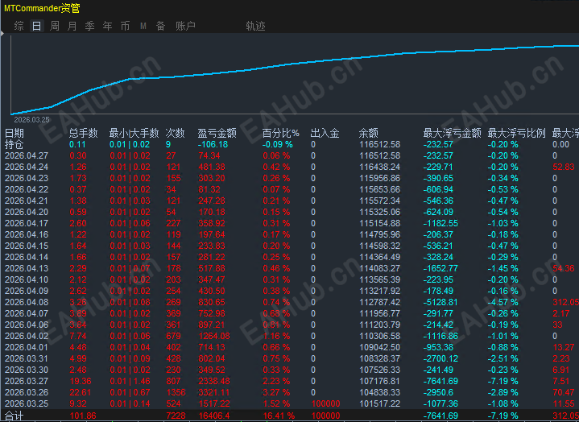Click the balance value 116438.24
579x422 pixels.
[x=379, y=167]
